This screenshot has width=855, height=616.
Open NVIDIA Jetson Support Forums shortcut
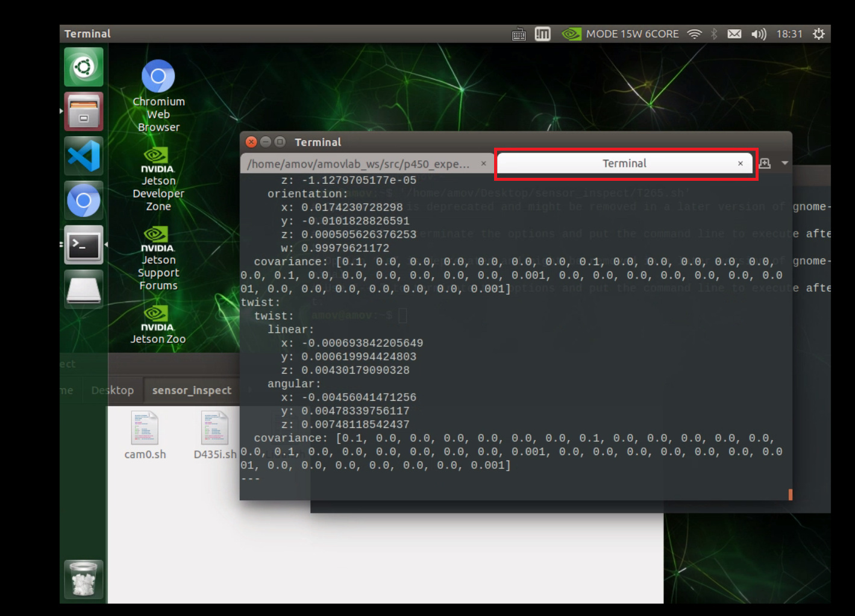coord(158,259)
